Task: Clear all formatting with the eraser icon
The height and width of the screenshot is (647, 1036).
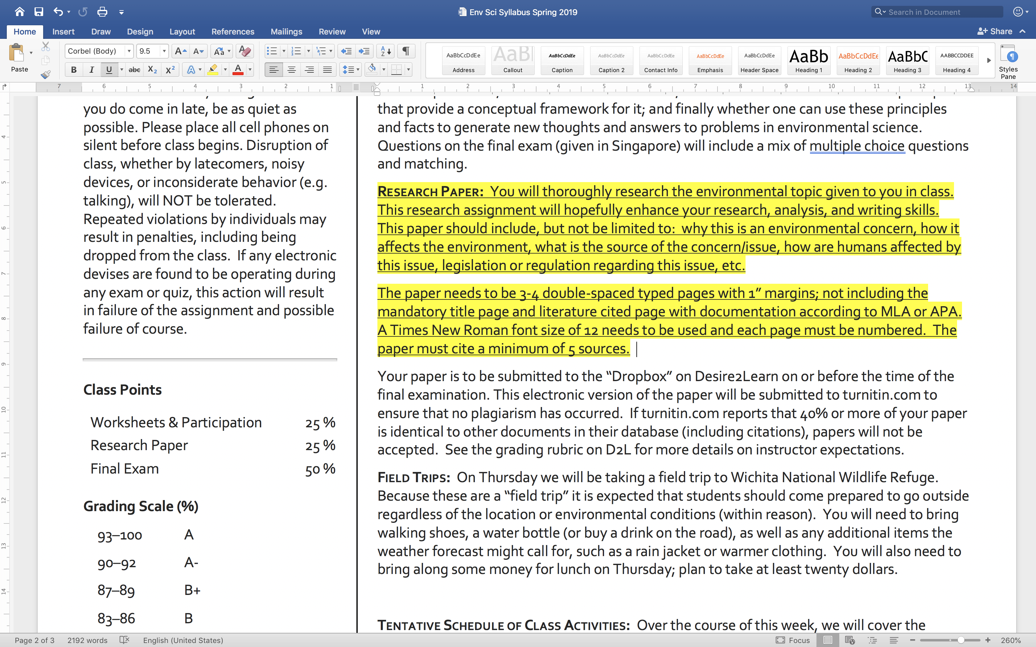Action: coord(245,51)
